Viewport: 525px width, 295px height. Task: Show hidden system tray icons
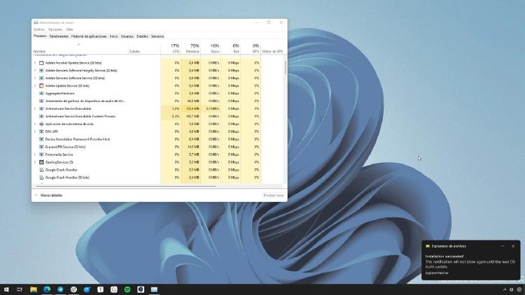tap(505, 289)
